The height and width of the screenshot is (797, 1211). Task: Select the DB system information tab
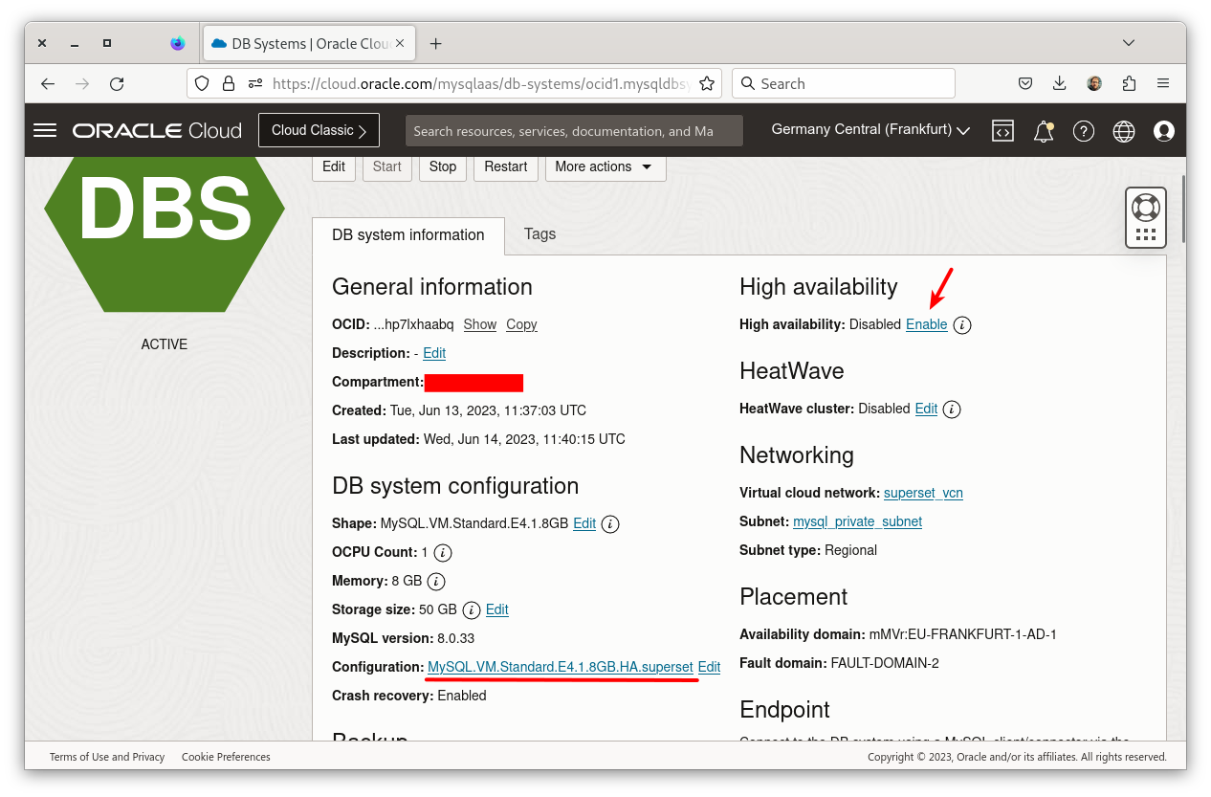pos(408,235)
